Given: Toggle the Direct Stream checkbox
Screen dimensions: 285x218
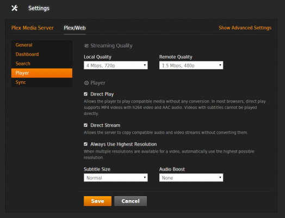Looking at the screenshot, I should pyautogui.click(x=85, y=125).
